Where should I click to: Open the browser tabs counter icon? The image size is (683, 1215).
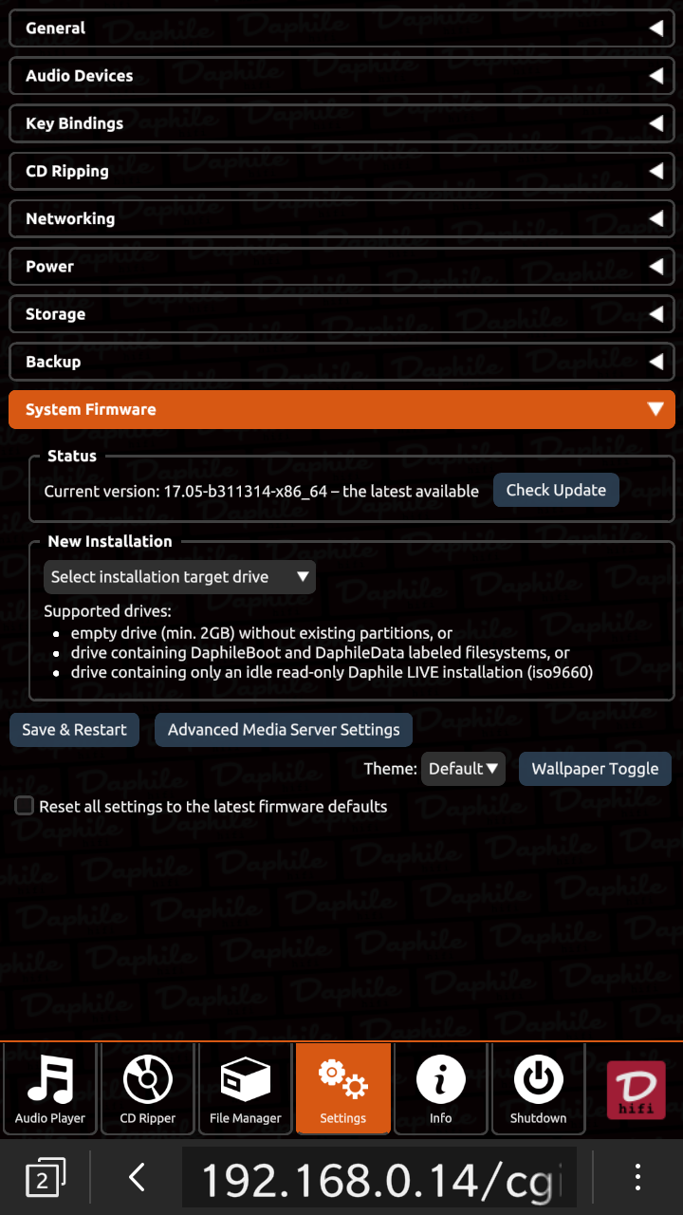tap(45, 1178)
